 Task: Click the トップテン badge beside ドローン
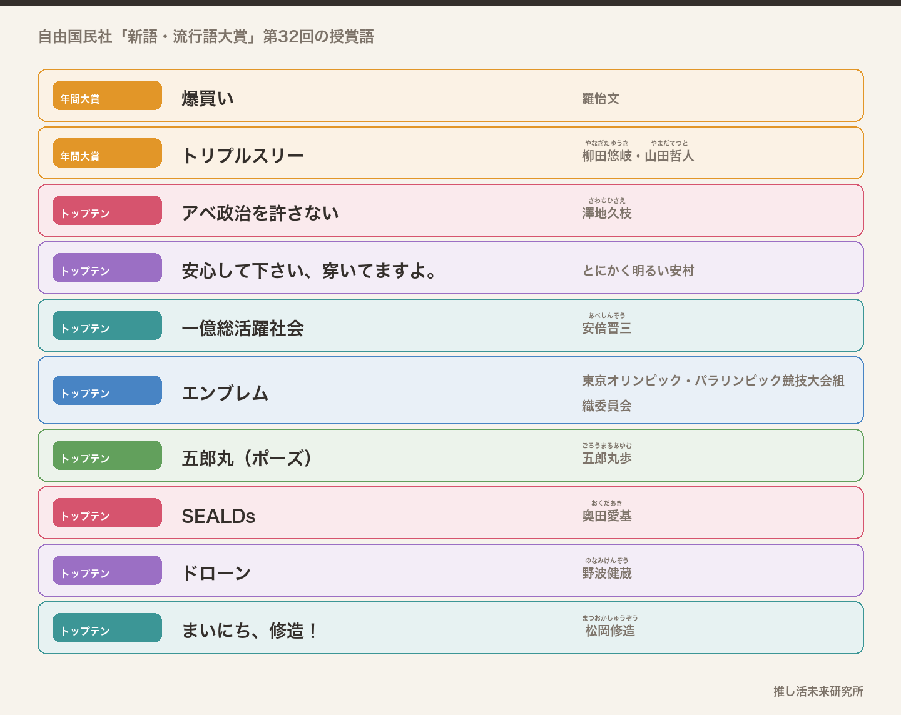[x=107, y=571]
